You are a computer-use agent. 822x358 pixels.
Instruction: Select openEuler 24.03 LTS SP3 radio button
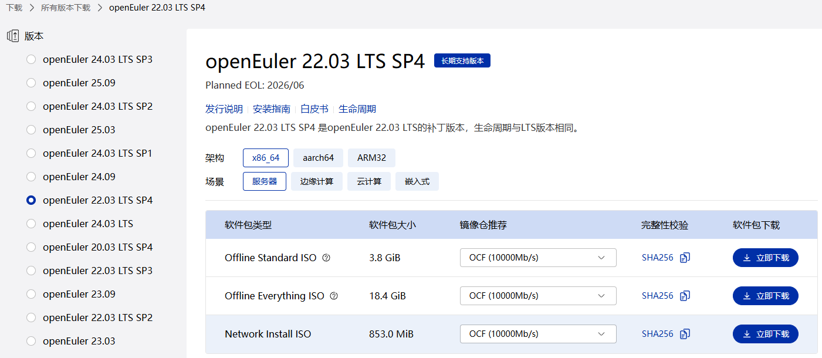point(31,59)
